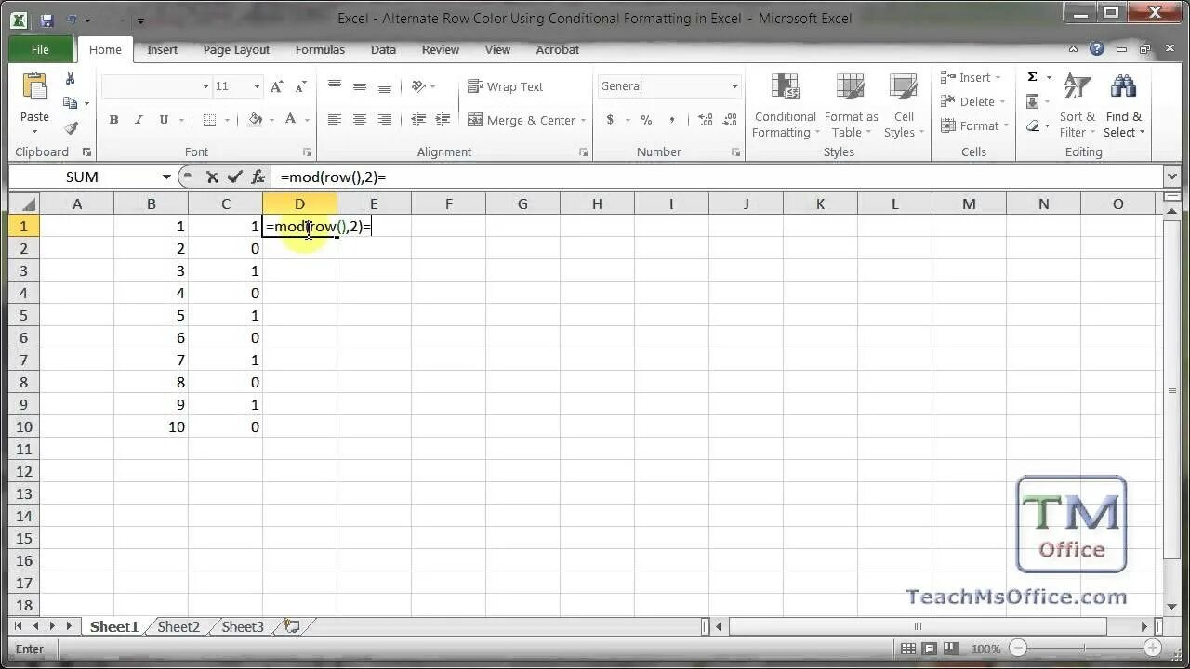1190x669 pixels.
Task: Open the General number format dropdown
Action: tap(734, 86)
